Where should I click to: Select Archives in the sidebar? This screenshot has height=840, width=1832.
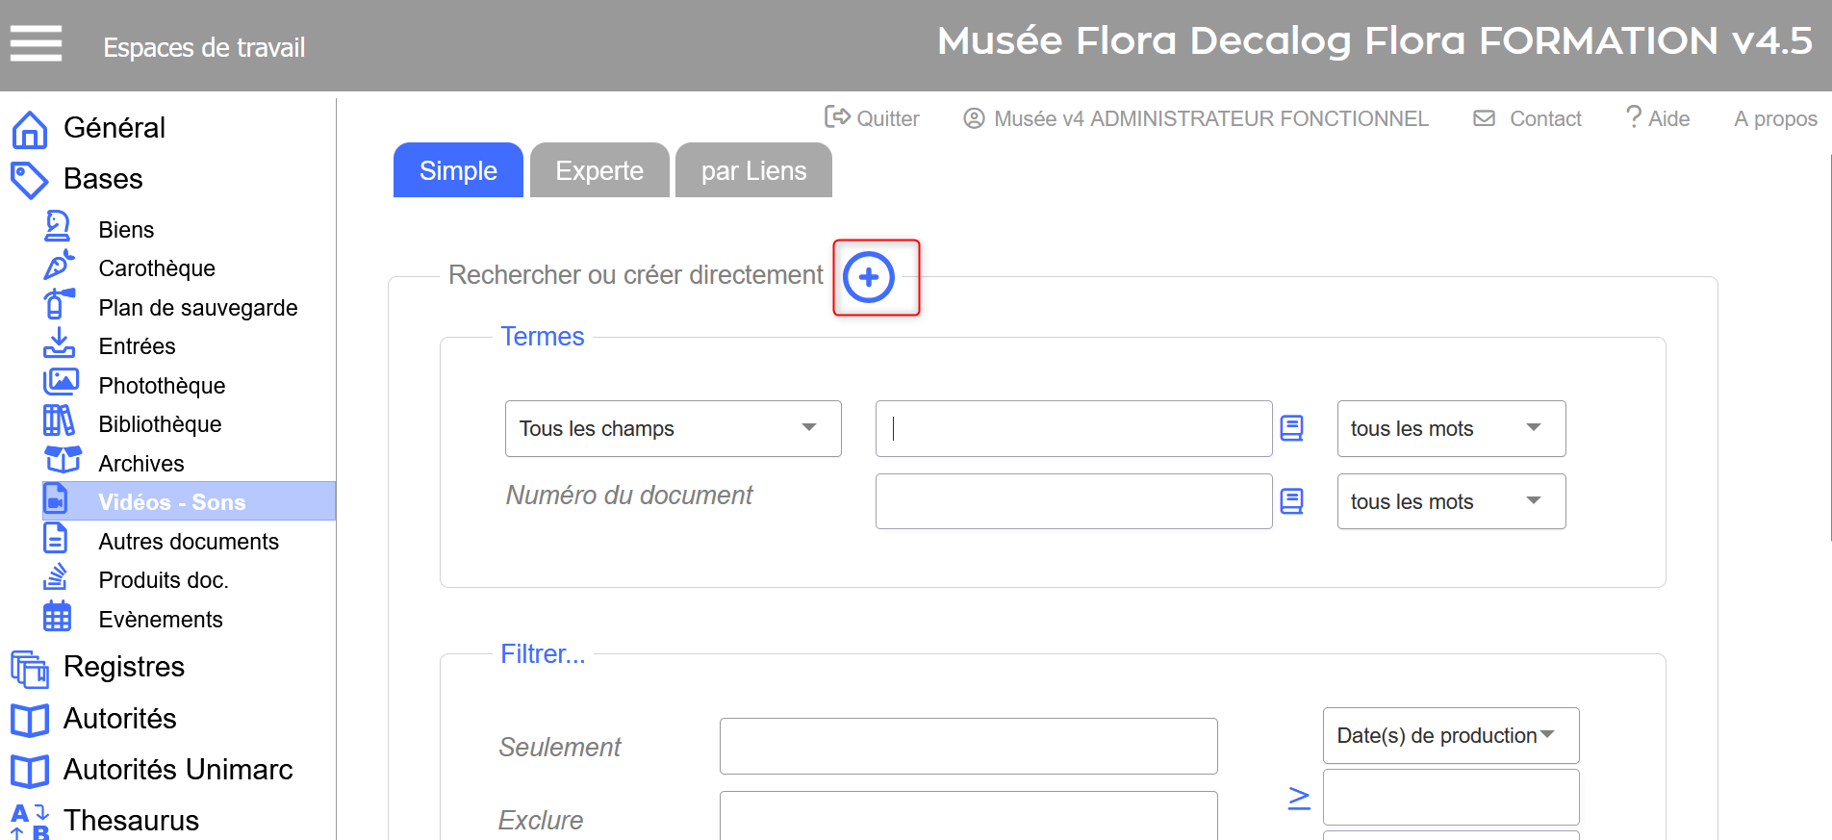(x=141, y=464)
